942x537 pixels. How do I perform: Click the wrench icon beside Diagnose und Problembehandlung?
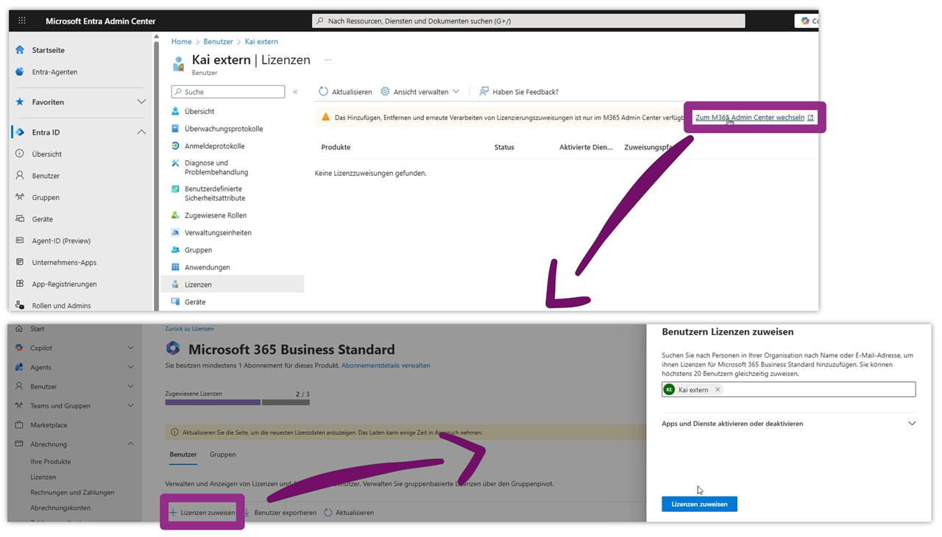coord(175,163)
